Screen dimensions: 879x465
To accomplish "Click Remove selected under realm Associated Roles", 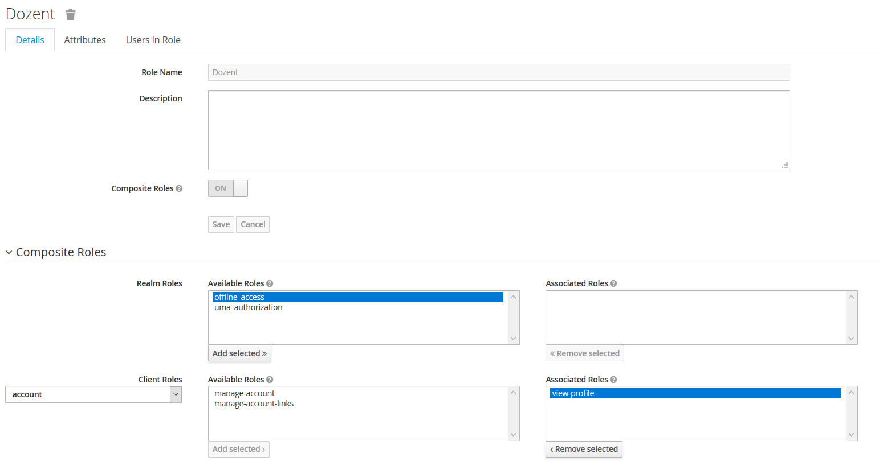I will (585, 353).
